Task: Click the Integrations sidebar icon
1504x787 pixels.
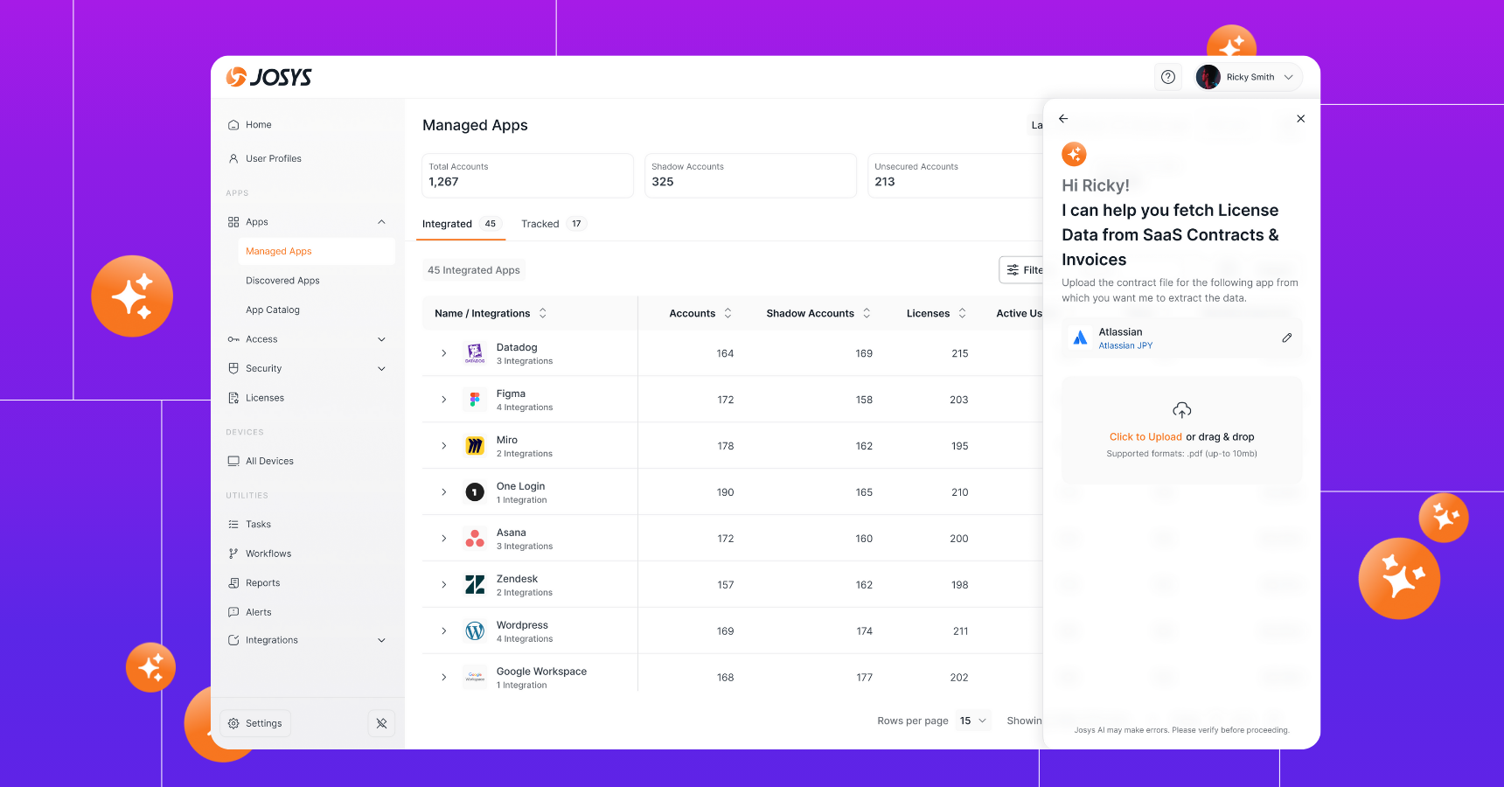Action: (x=233, y=640)
